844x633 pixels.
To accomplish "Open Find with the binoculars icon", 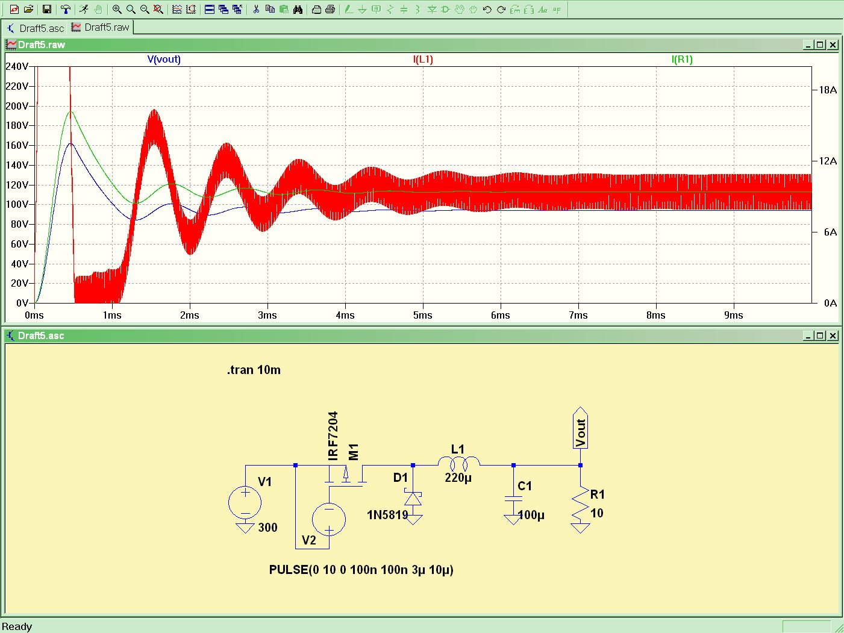I will tap(298, 10).
